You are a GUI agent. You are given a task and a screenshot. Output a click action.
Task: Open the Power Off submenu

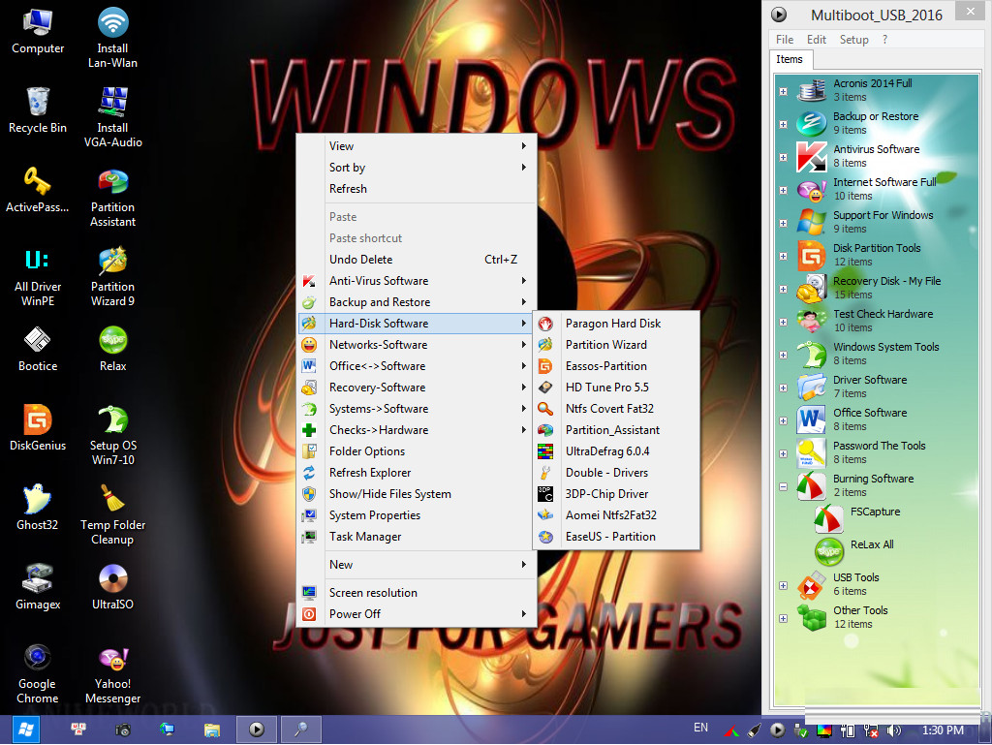coord(417,614)
